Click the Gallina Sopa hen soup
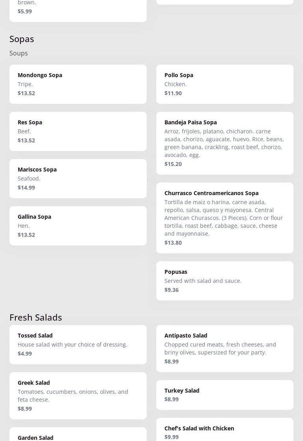This screenshot has height=441, width=303. pos(78,226)
